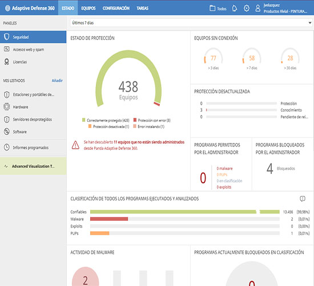
Task: Open the Licencias panel
Action: pos(33,62)
